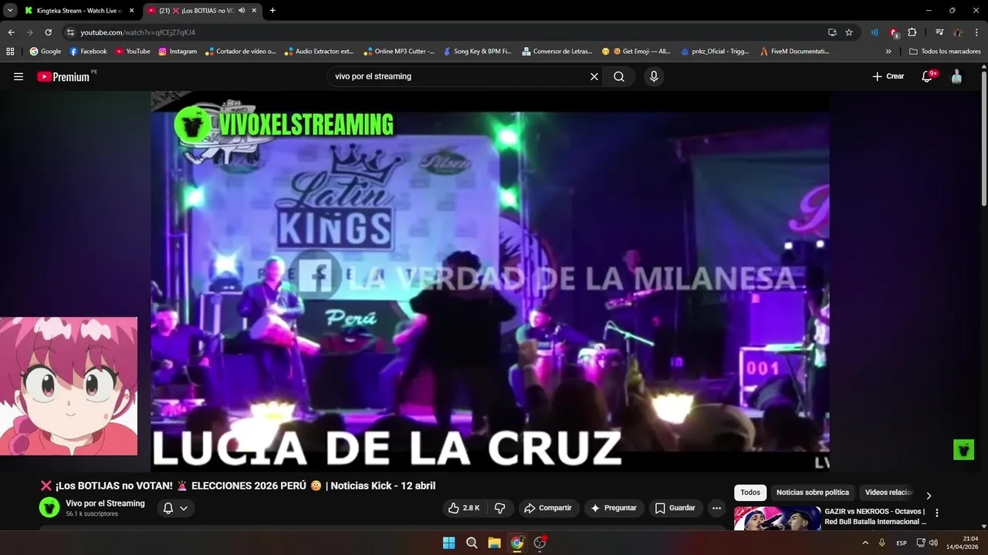Open options for GAZIR vs NEKROOS video
Screen dimensions: 988x555
(x=937, y=513)
